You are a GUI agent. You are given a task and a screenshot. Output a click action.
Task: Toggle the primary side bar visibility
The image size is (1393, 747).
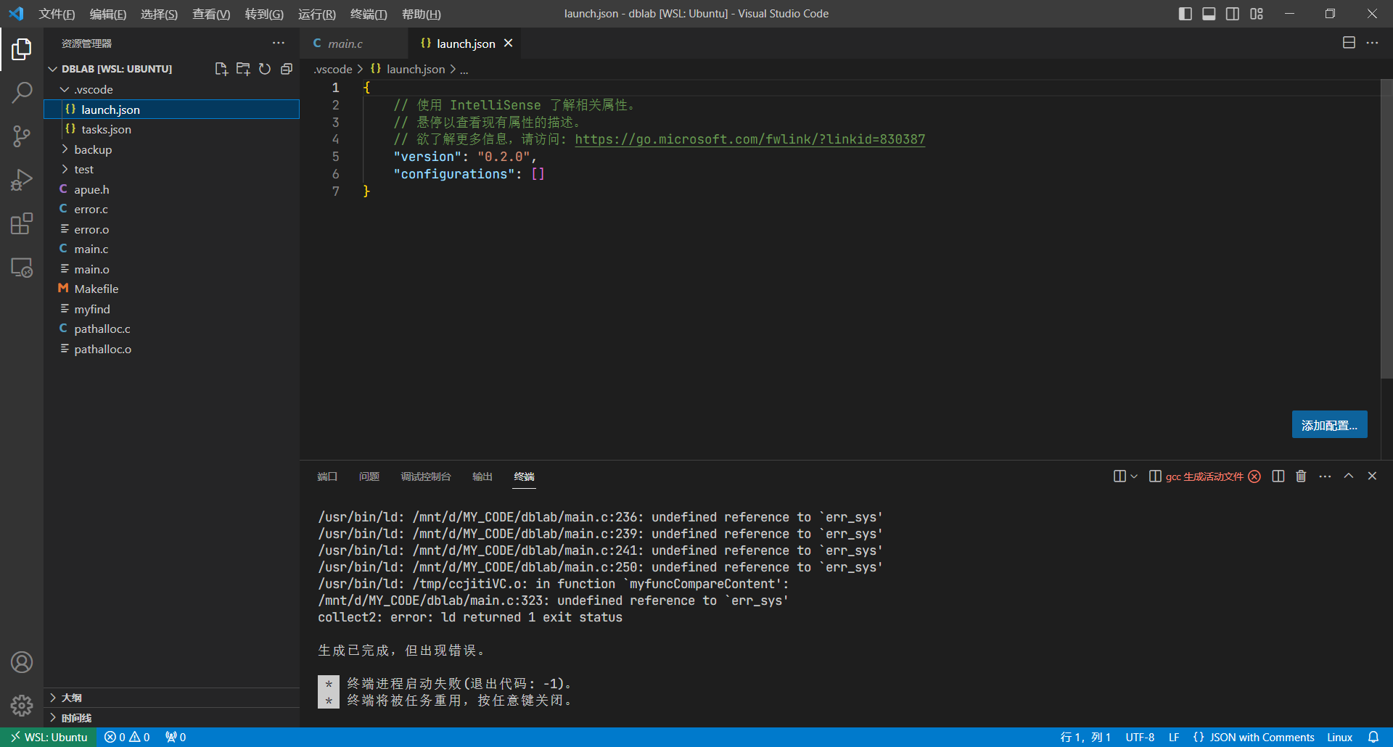[1186, 14]
